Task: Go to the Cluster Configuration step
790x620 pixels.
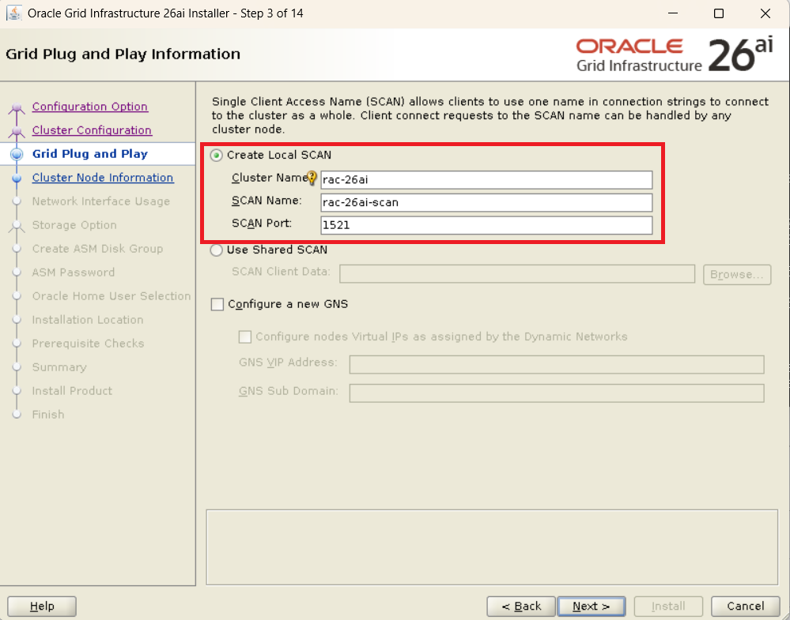Action: 92,130
